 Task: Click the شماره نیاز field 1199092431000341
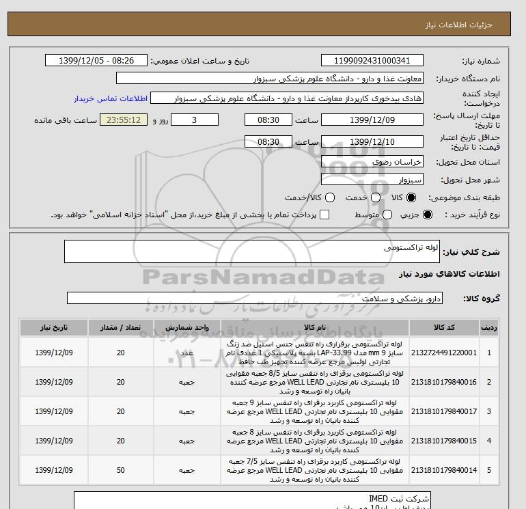(372, 60)
